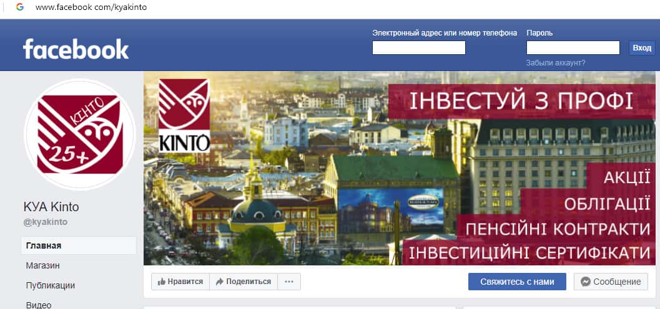Open the KINTO 25+ profile picture
This screenshot has width=660, height=309.
click(80, 135)
